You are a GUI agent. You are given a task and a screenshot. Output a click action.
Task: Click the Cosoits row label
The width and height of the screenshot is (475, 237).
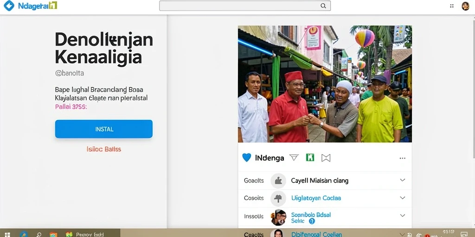click(x=254, y=198)
